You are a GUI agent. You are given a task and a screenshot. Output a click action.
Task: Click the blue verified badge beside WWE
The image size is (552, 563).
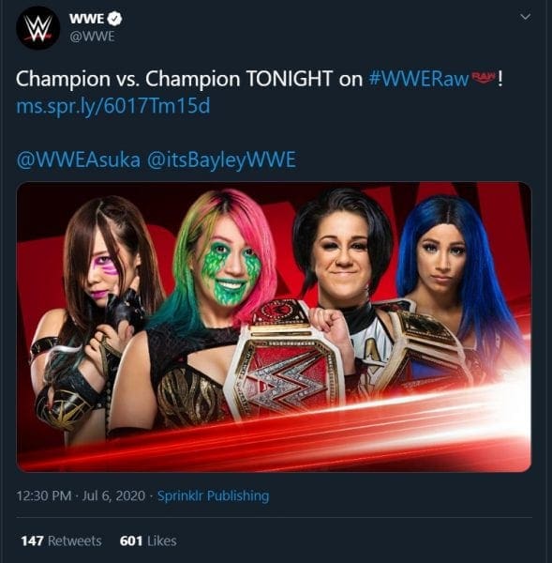115,19
